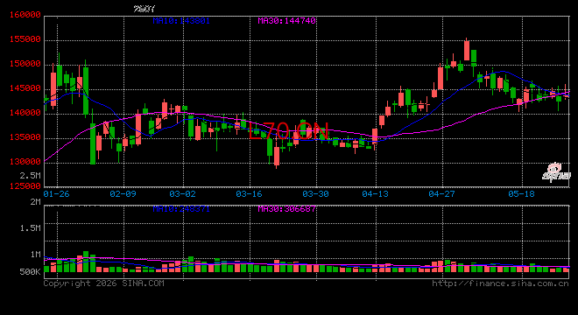This screenshot has height=315, width=578.
Task: Click the chart title text at top
Action: coord(144,9)
